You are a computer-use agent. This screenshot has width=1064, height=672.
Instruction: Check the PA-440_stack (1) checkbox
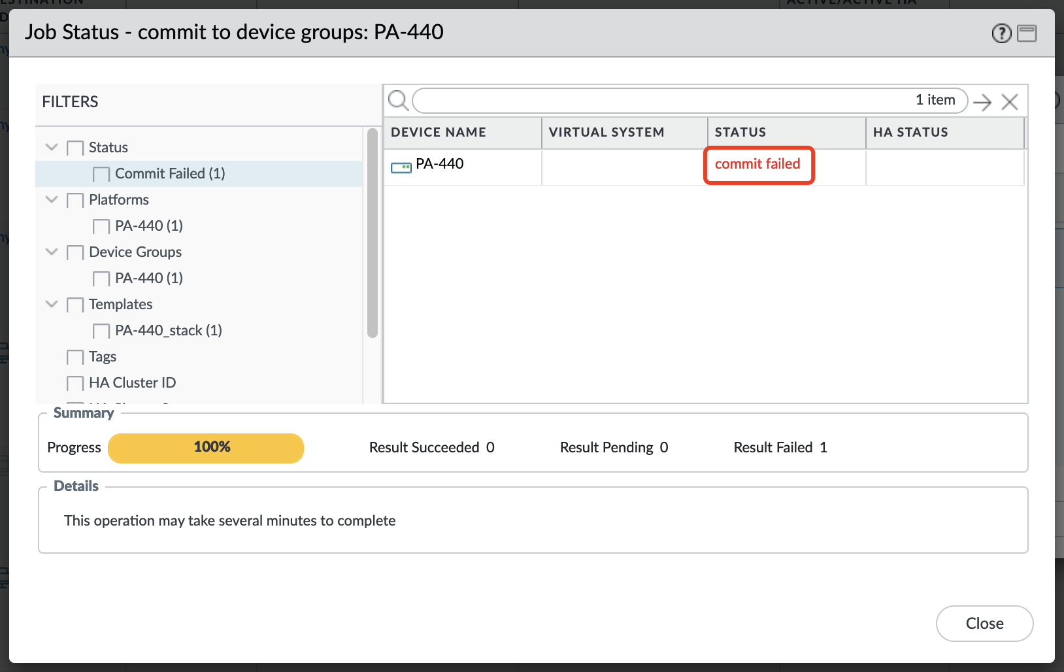[101, 331]
